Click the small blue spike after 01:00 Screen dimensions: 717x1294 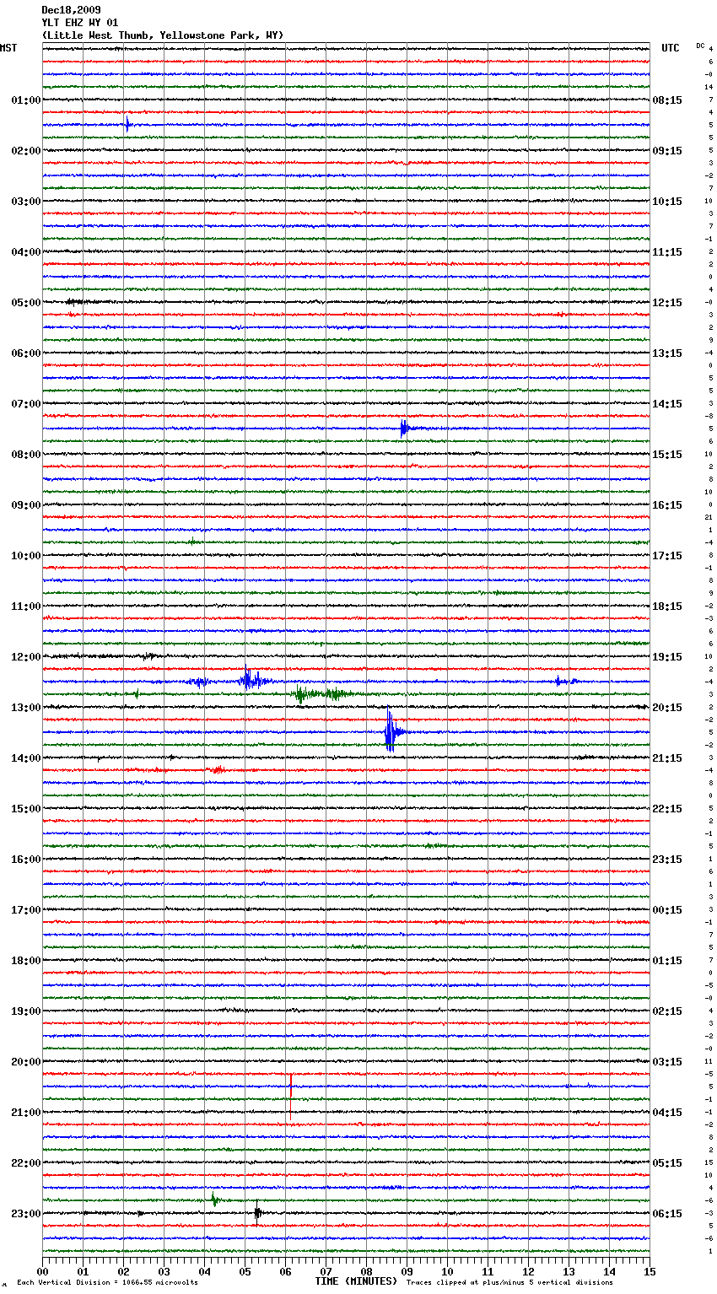pyautogui.click(x=127, y=124)
